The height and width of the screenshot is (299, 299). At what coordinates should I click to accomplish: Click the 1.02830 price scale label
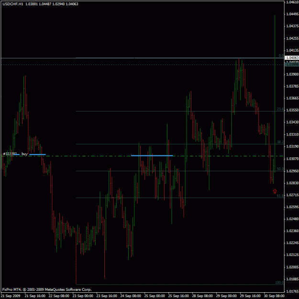pyautogui.click(x=292, y=183)
